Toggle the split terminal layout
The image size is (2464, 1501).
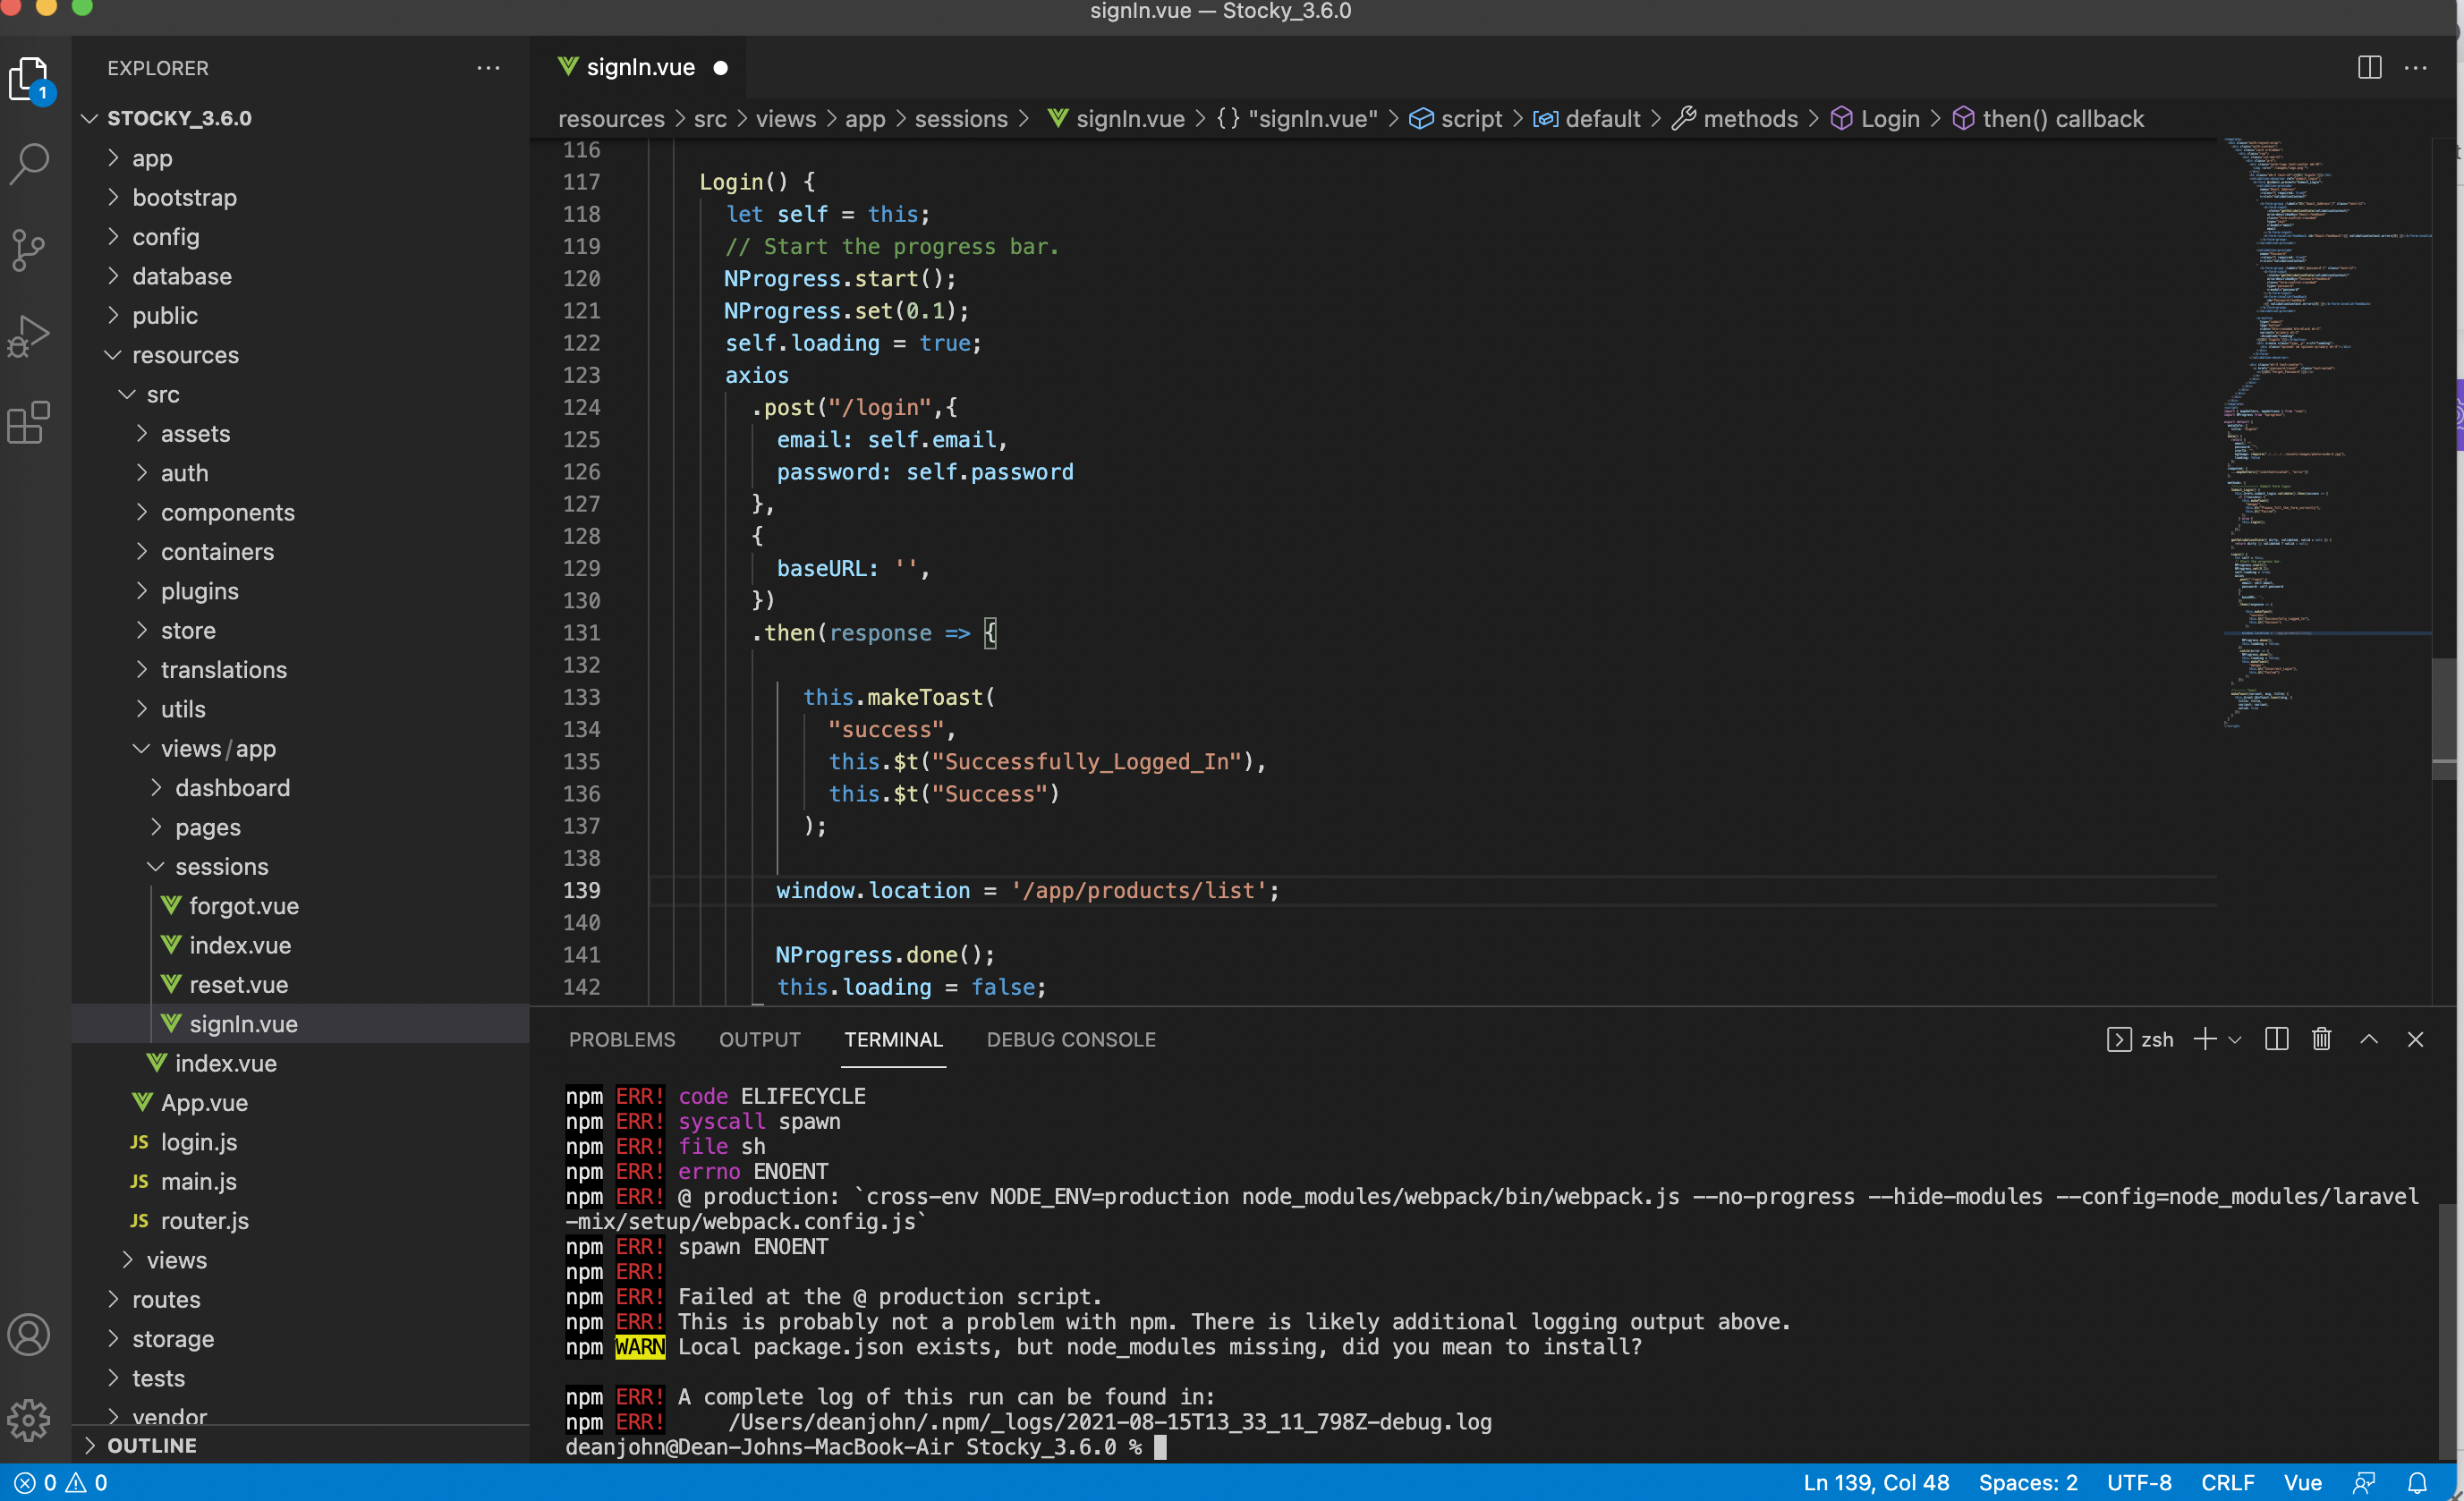(2276, 1039)
